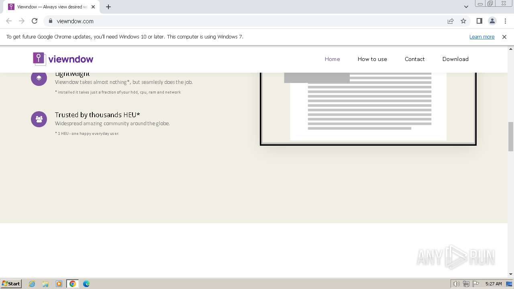Open the Download nav link
Image resolution: width=514 pixels, height=289 pixels.
pos(455,59)
